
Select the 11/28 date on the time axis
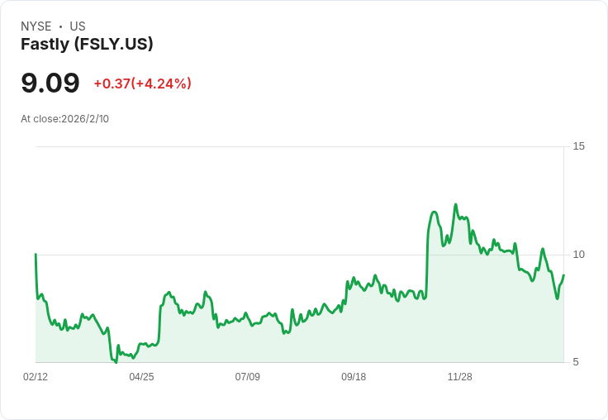459,377
